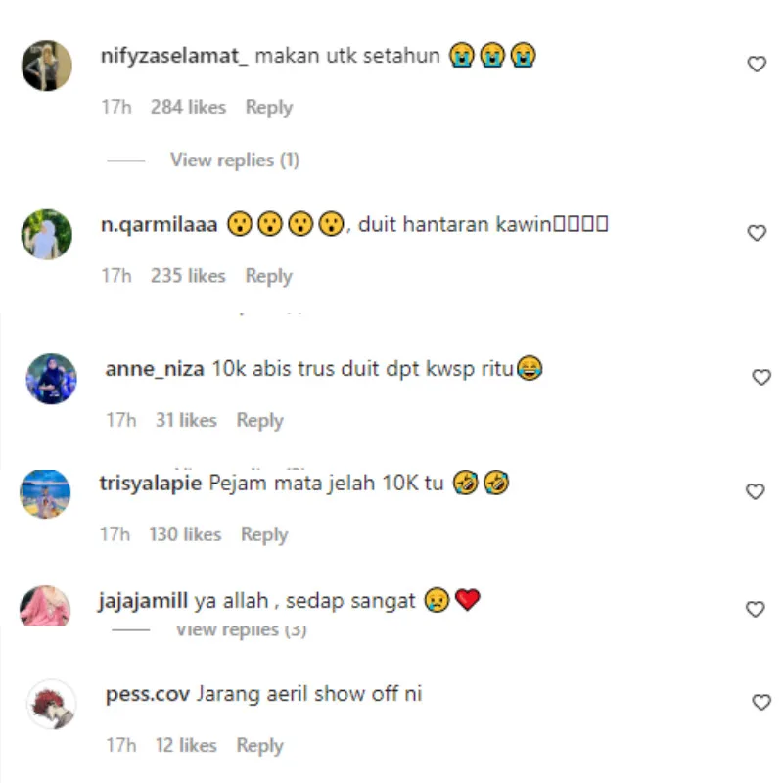Reply to nifyzaselamat_'s comment

point(268,108)
